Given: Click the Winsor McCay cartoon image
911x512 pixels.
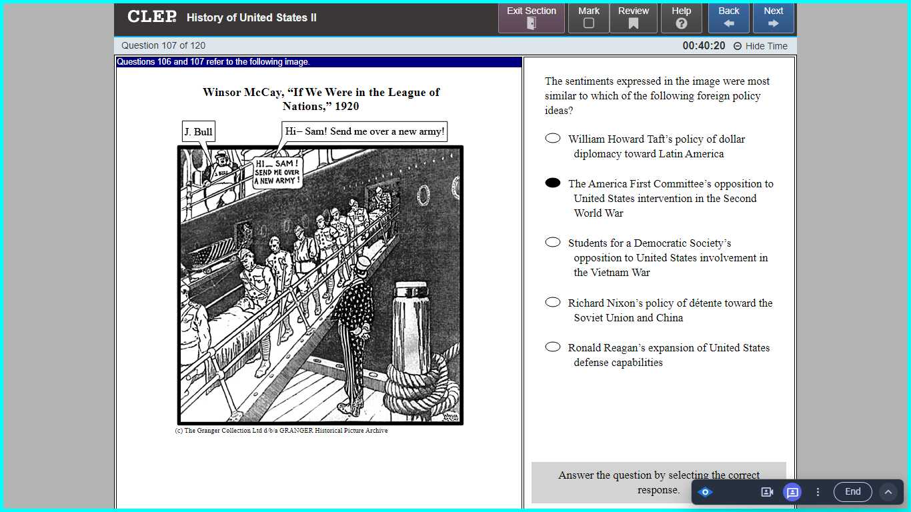Looking at the screenshot, I should coord(320,285).
